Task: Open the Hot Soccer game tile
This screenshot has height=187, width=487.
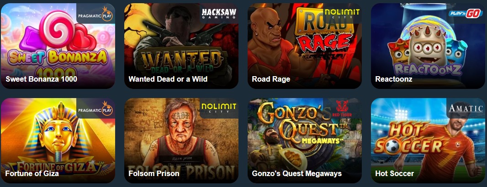Action: point(428,140)
